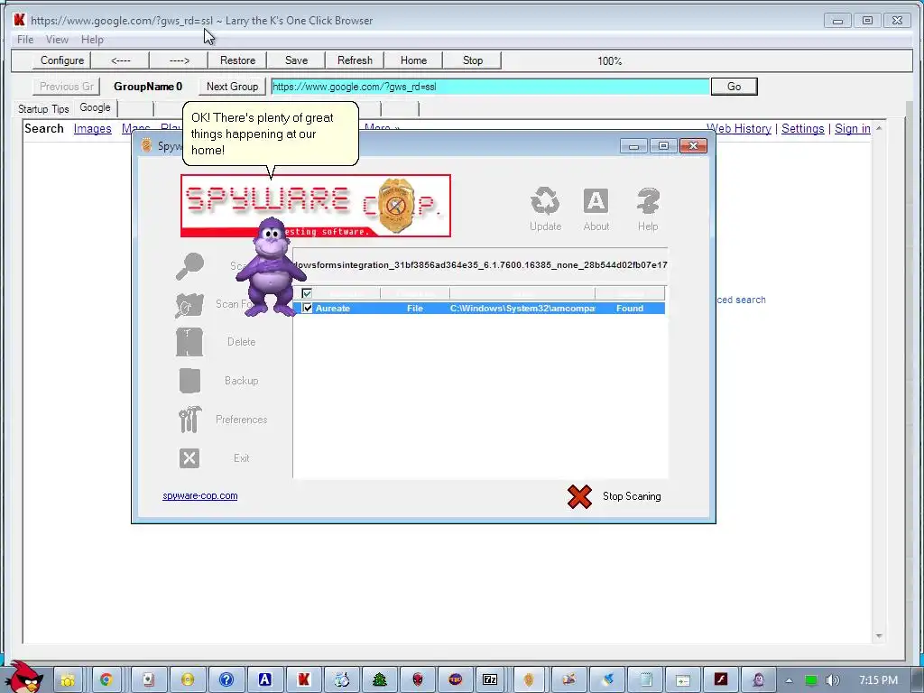Click the back arrow <---- button
The image size is (924, 693).
[x=121, y=60]
